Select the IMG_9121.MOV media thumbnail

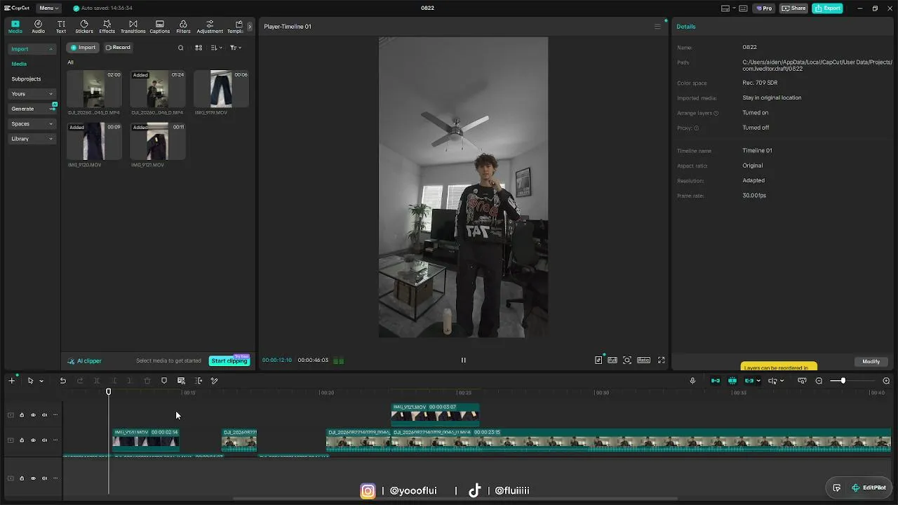tap(158, 142)
